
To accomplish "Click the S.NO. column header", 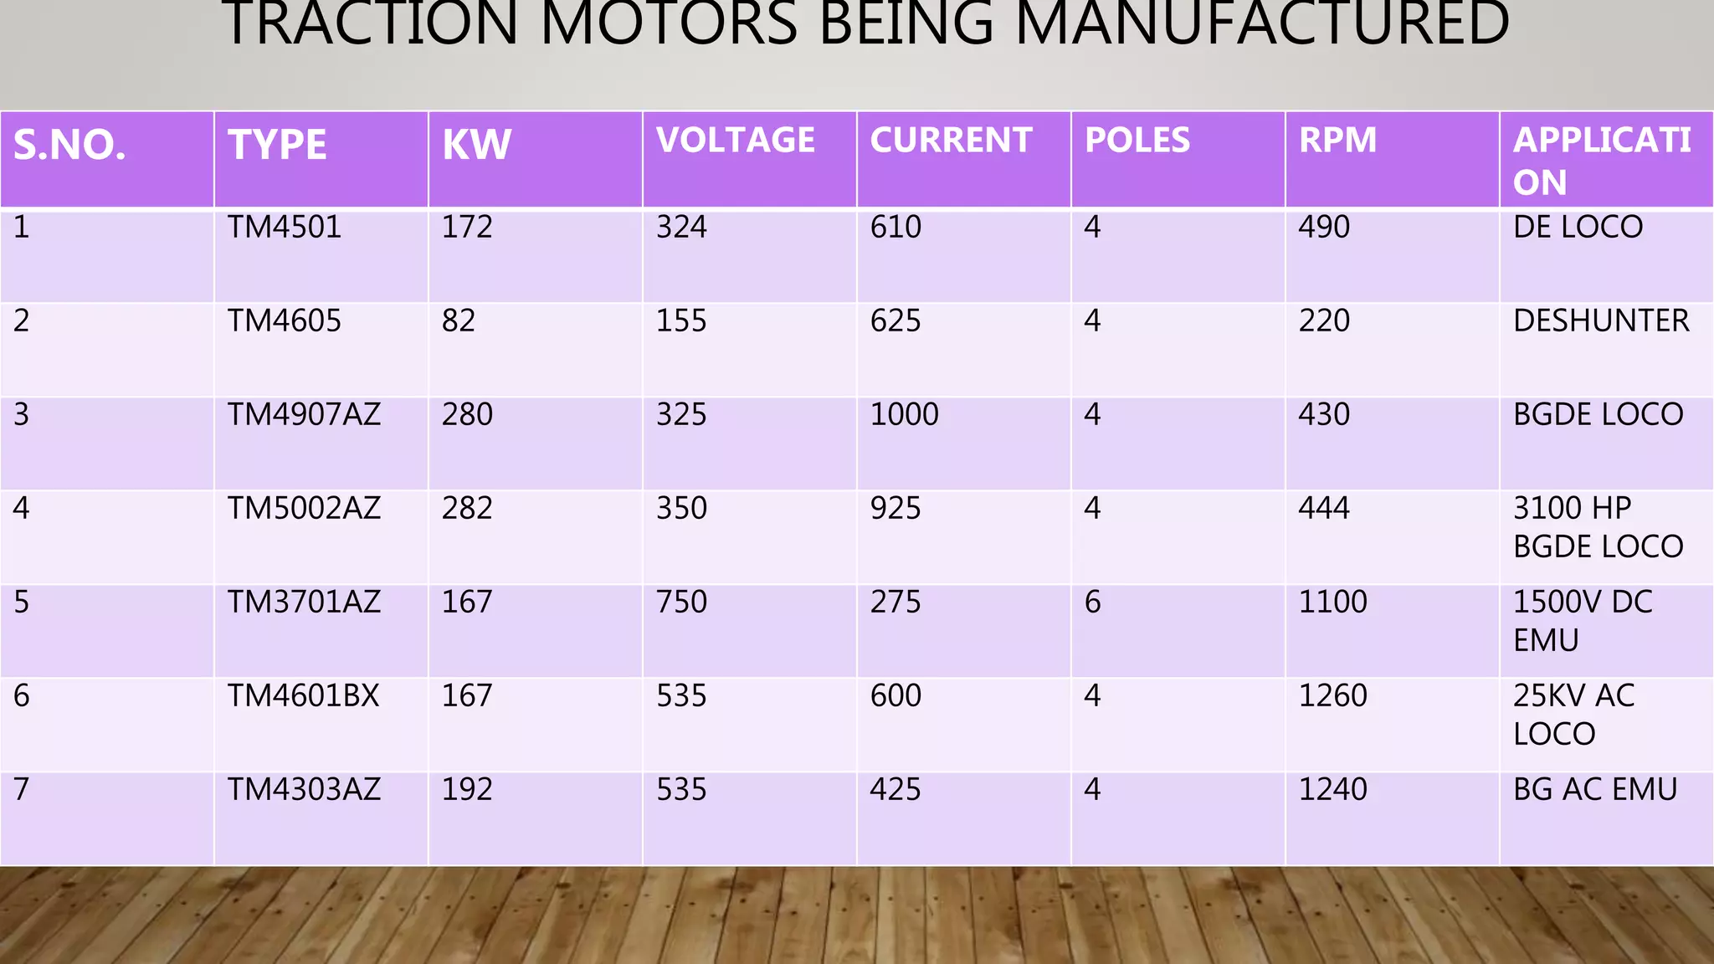I will tap(70, 146).
